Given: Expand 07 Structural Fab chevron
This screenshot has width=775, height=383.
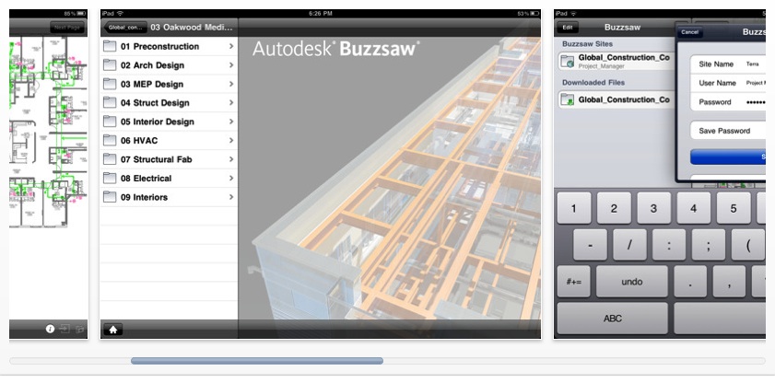Looking at the screenshot, I should [x=230, y=159].
